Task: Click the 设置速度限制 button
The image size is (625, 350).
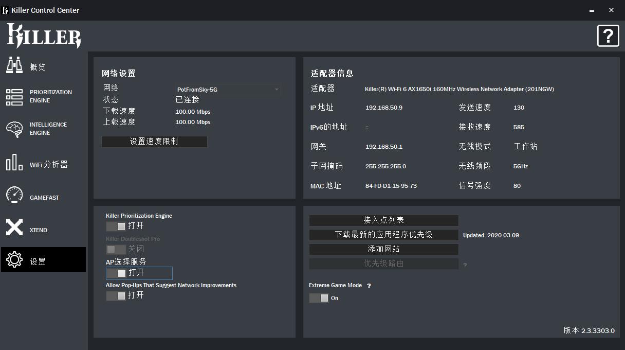Action: 154,141
